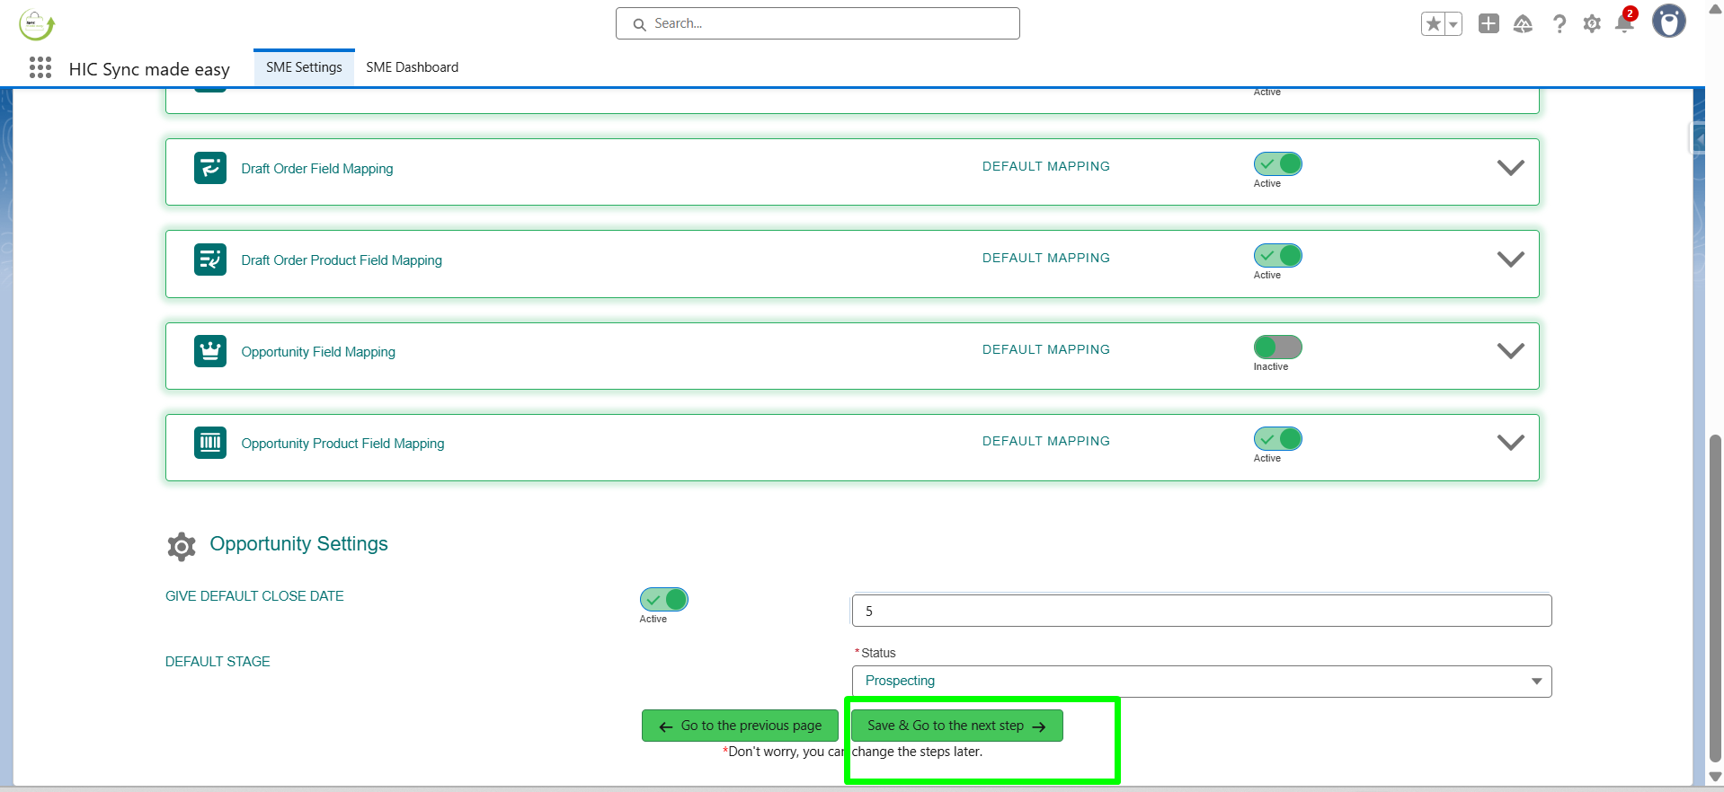Open the Setup gear icon
The image size is (1724, 792).
1592,24
